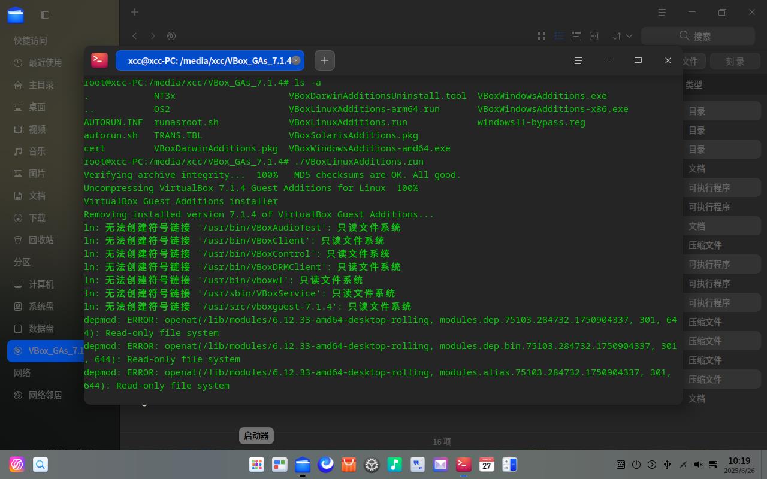
Task: Open file manager sort-by dropdown
Action: point(623,36)
